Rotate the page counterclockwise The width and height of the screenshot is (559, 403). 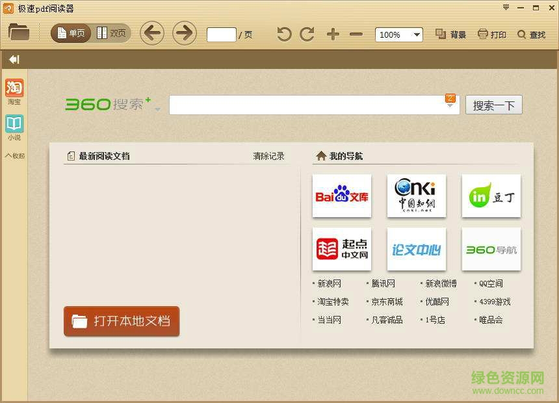(283, 34)
